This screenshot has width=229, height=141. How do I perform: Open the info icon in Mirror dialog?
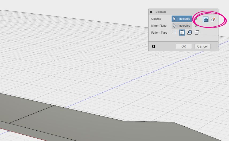pyautogui.click(x=153, y=46)
